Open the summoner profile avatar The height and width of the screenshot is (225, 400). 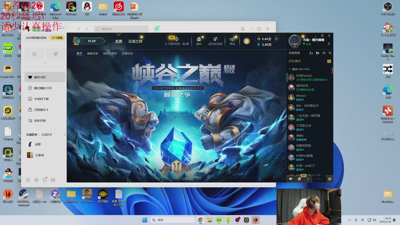[x=295, y=40]
